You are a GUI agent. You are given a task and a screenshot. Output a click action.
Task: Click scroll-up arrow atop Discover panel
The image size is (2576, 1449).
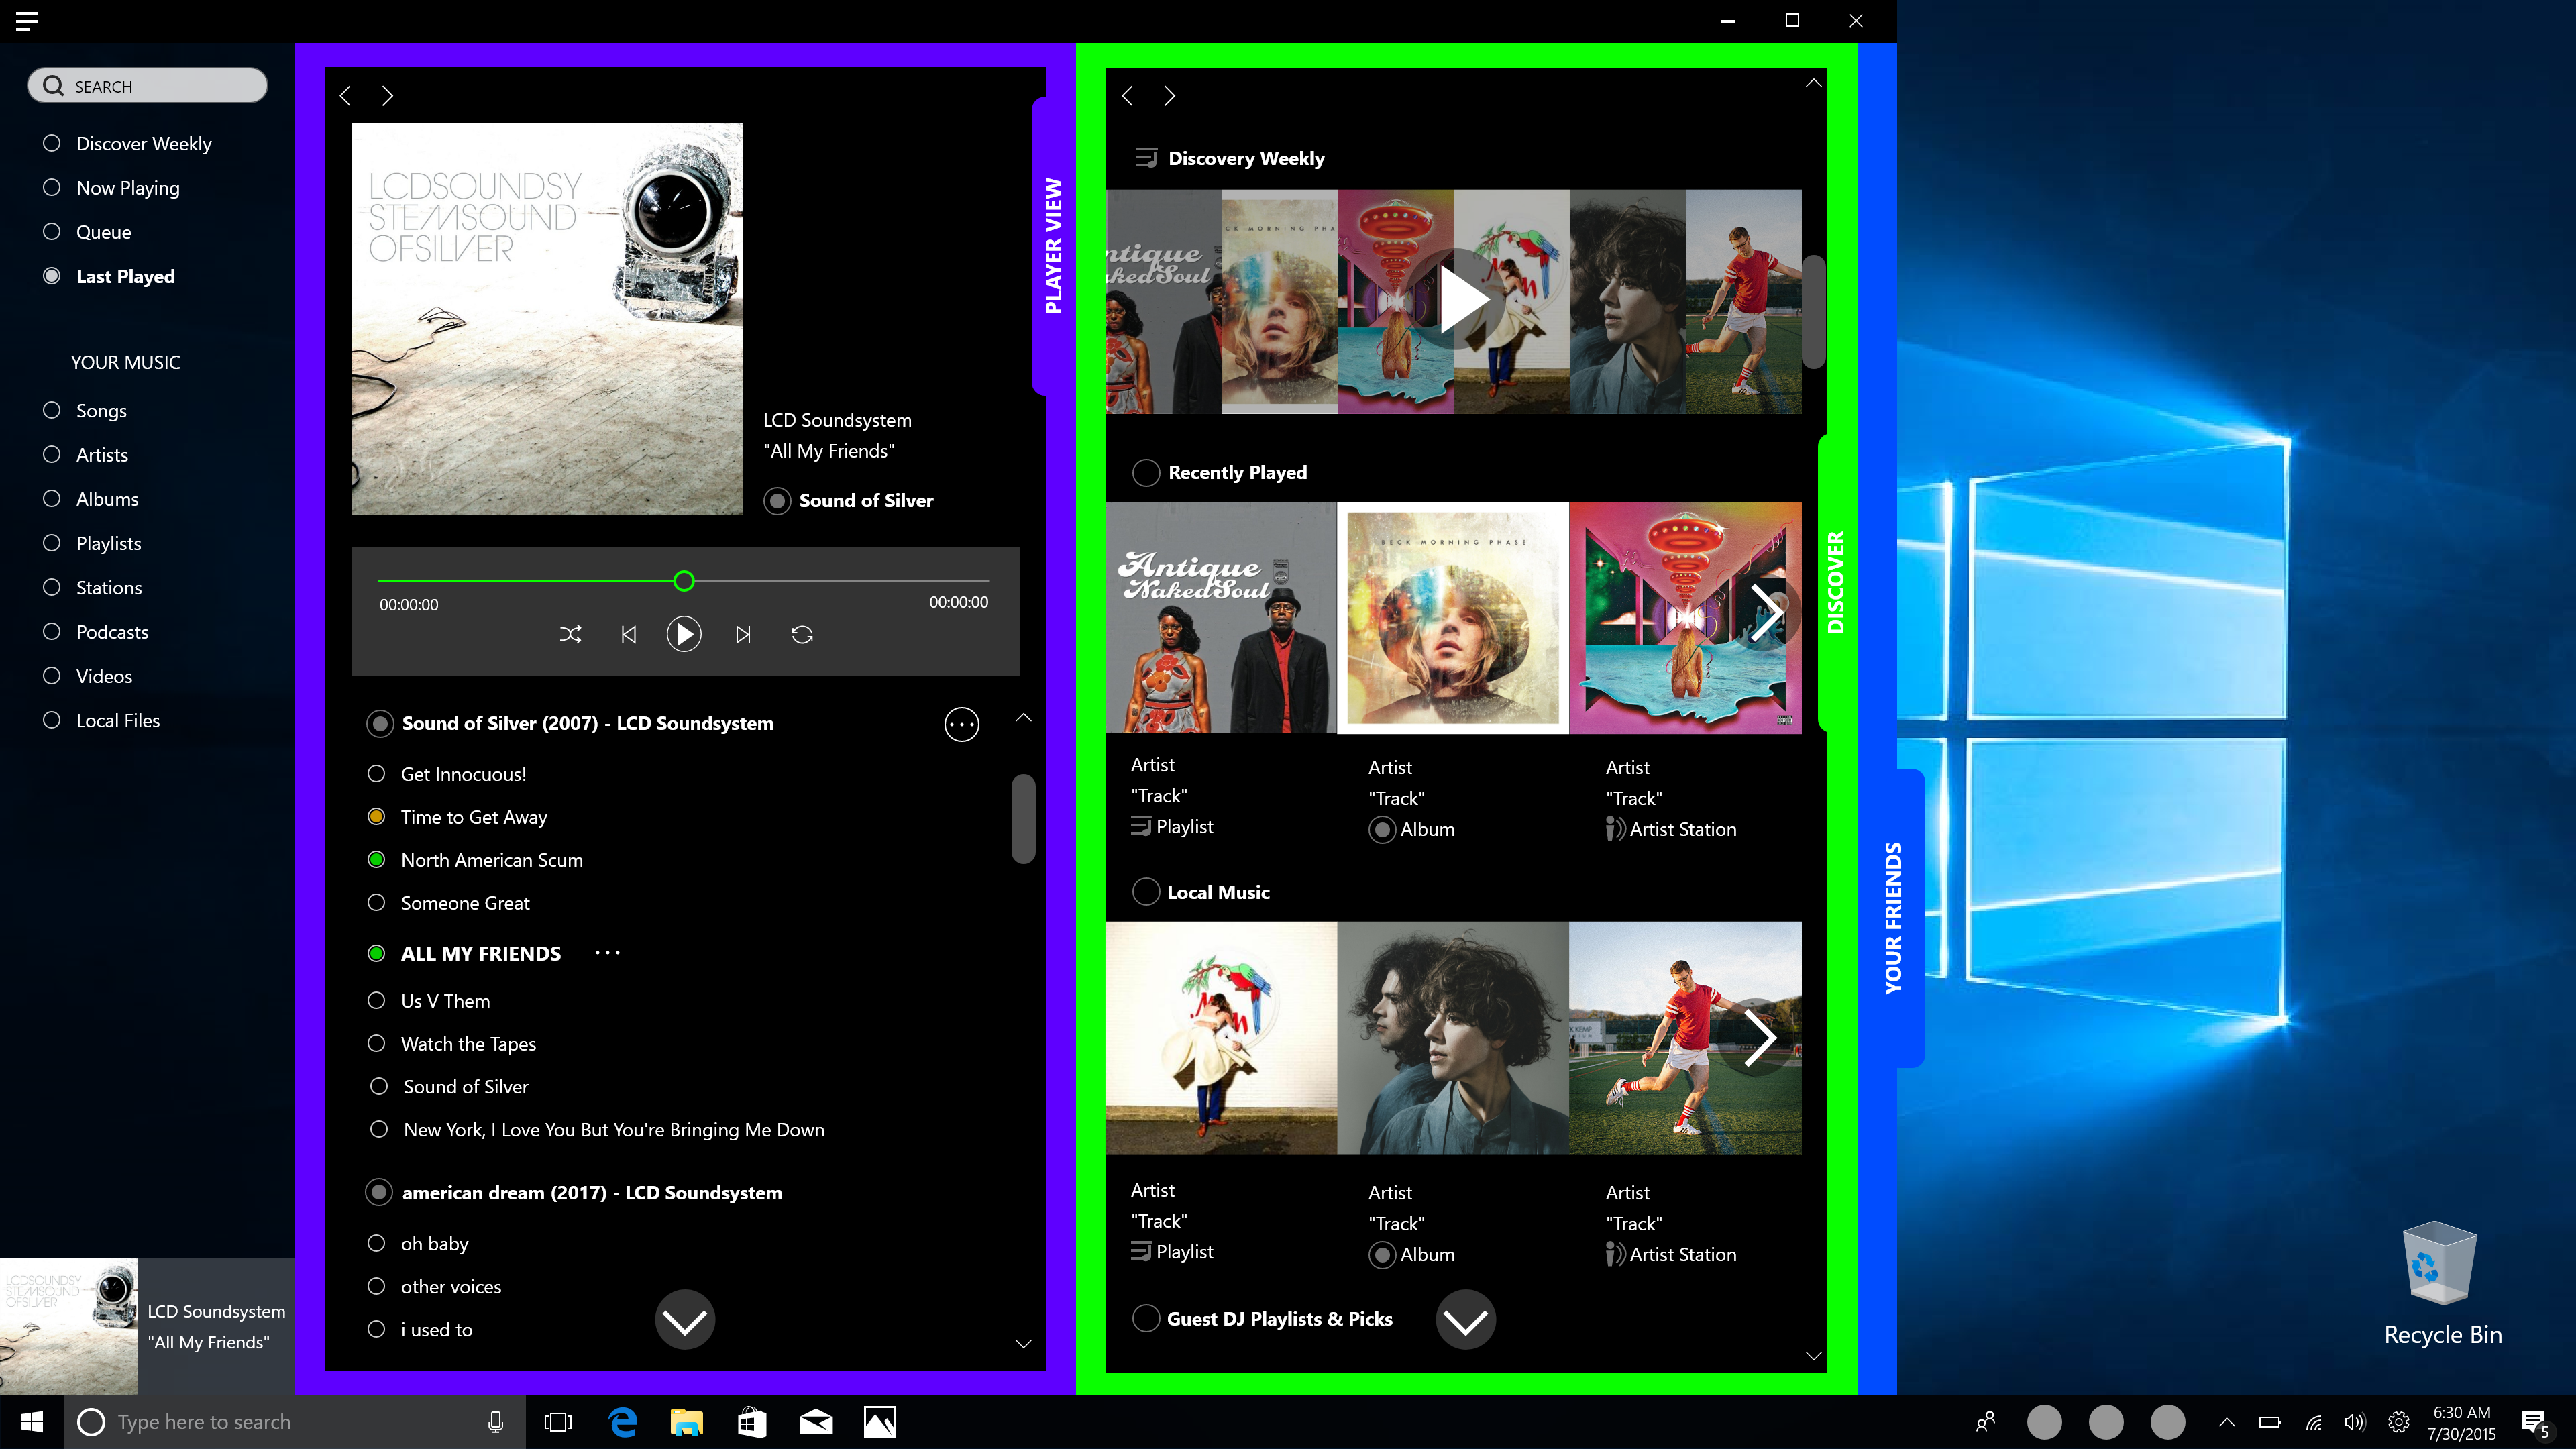(x=1814, y=83)
